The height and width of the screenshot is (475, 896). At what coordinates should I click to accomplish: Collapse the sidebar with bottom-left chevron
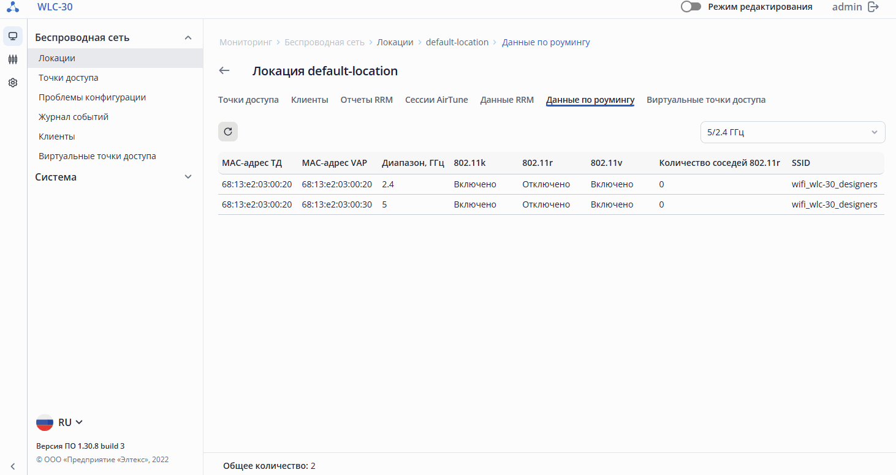13,466
